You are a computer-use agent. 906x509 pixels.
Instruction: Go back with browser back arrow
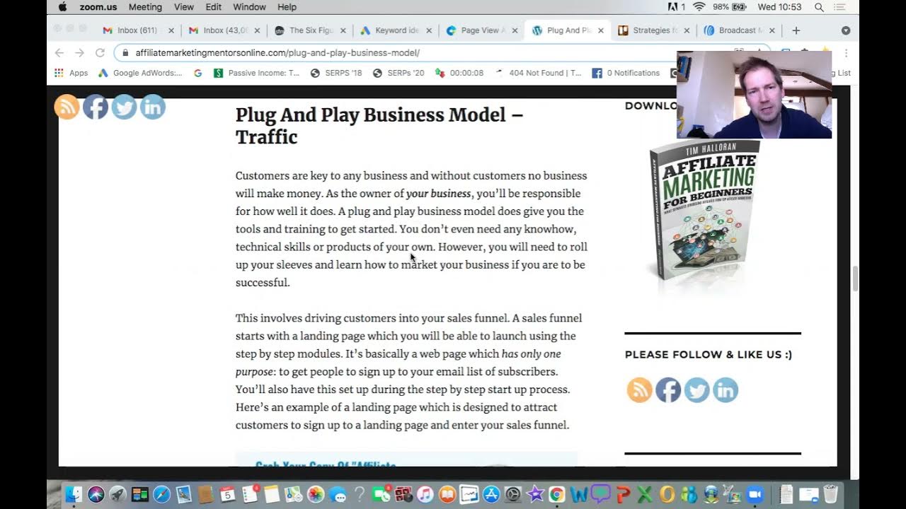click(x=59, y=53)
